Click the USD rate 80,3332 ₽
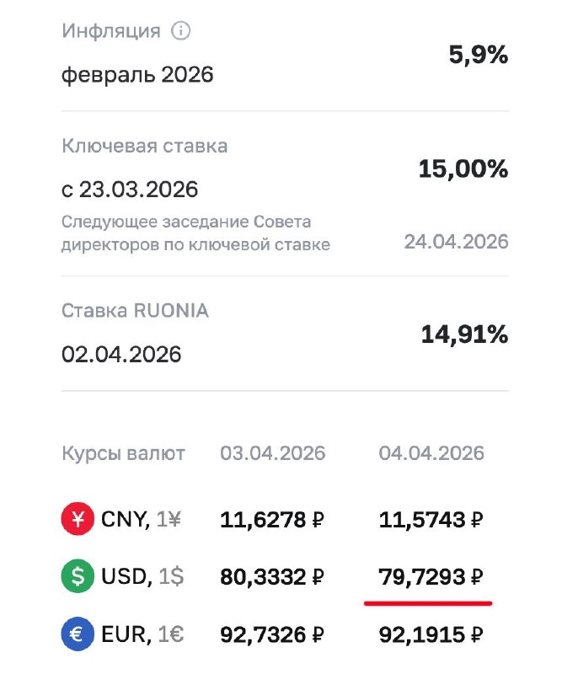Viewport: 562px width, 674px height. 272,577
